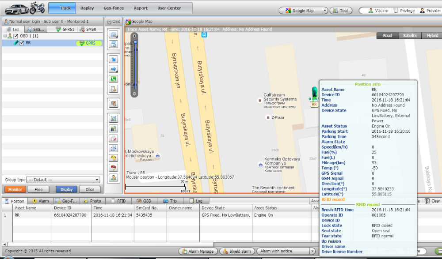442x259 pixels.
Task: Toggle the OBD 1 group checkbox
Action: point(16,36)
